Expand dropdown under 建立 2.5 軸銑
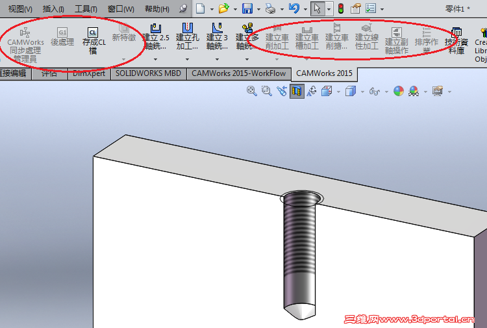487x328 pixels. click(x=156, y=59)
